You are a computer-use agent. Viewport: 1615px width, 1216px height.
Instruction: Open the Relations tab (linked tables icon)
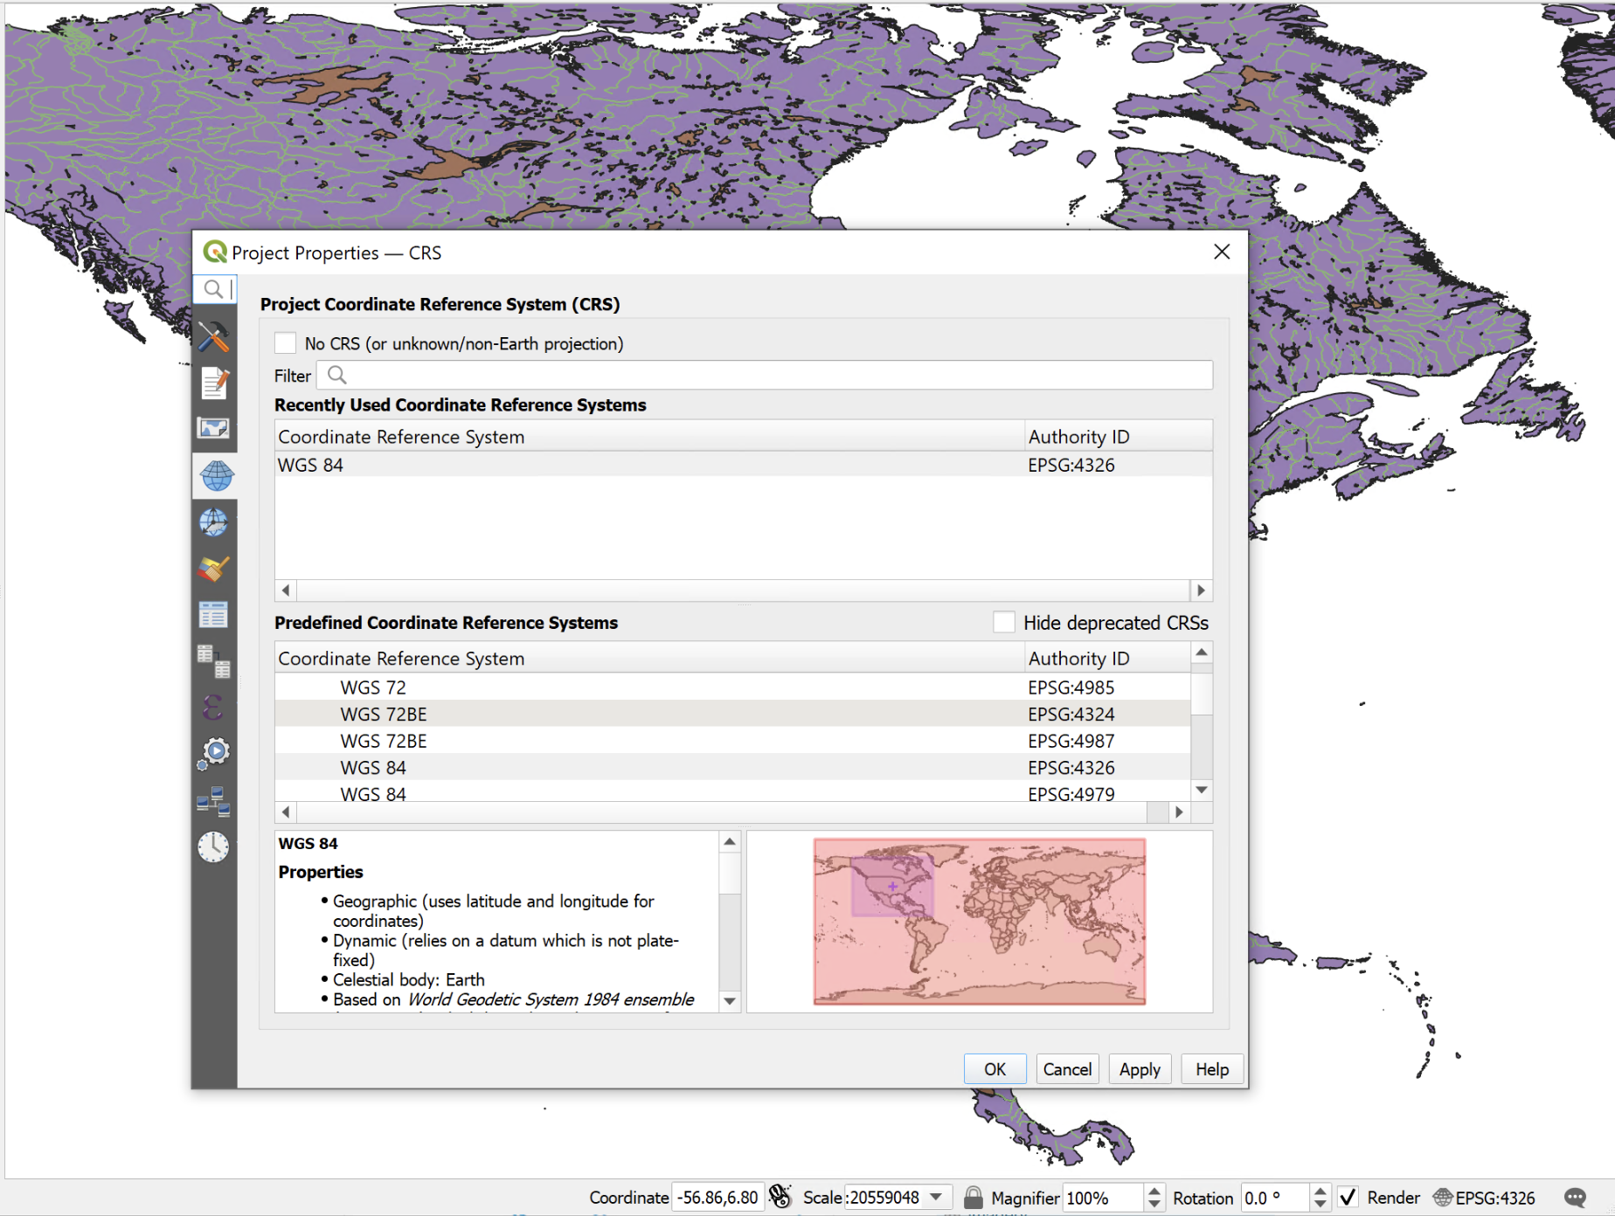coord(214,661)
